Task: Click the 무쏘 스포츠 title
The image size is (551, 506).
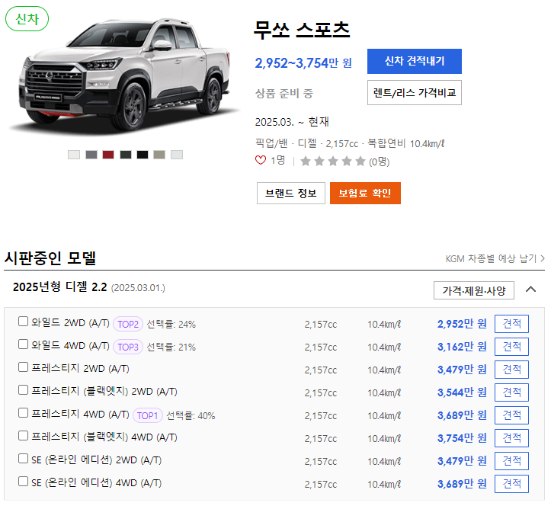Action: tap(302, 30)
